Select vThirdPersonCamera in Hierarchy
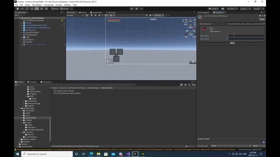This screenshot has width=280, height=157. click(35, 20)
